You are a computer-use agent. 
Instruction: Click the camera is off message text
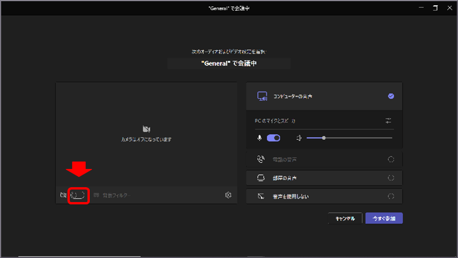(x=146, y=139)
